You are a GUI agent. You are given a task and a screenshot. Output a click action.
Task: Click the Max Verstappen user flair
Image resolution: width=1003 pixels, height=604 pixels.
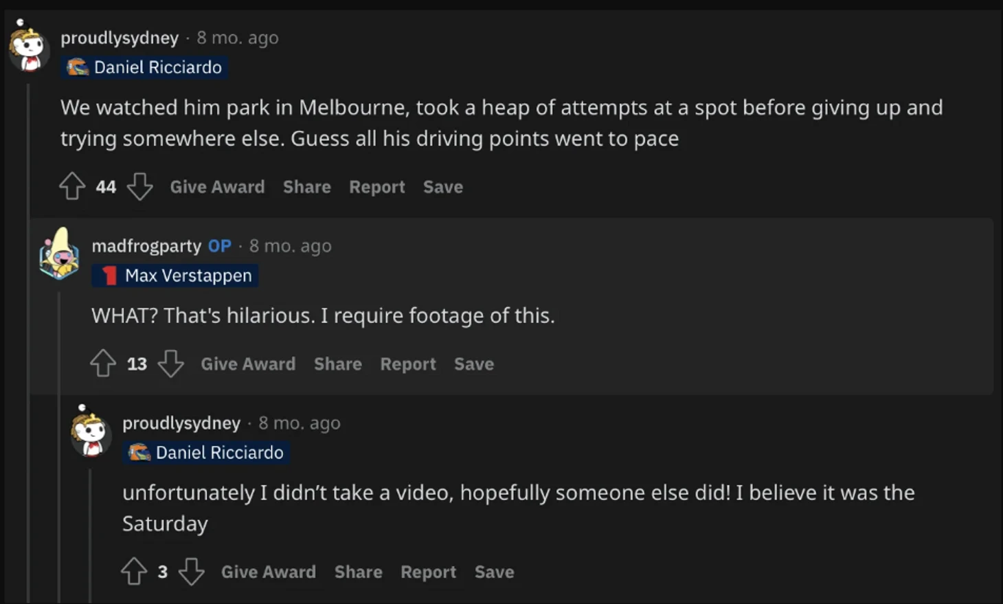click(x=176, y=276)
